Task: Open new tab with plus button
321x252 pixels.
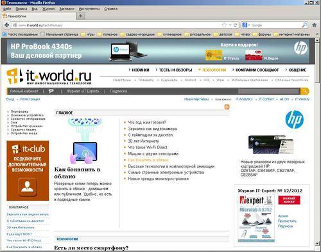Action: tap(81, 16)
